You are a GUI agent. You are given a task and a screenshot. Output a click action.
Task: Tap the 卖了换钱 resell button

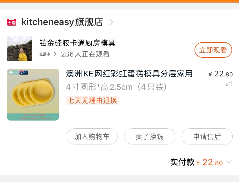[x=150, y=136]
